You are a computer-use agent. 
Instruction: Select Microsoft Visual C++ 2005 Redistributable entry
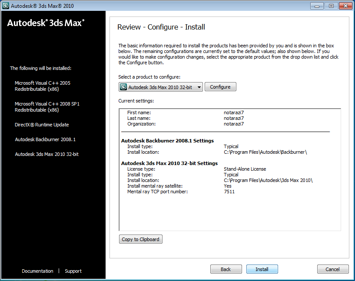click(x=43, y=86)
